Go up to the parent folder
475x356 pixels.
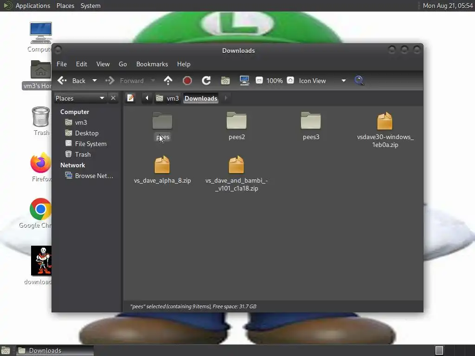pos(168,81)
